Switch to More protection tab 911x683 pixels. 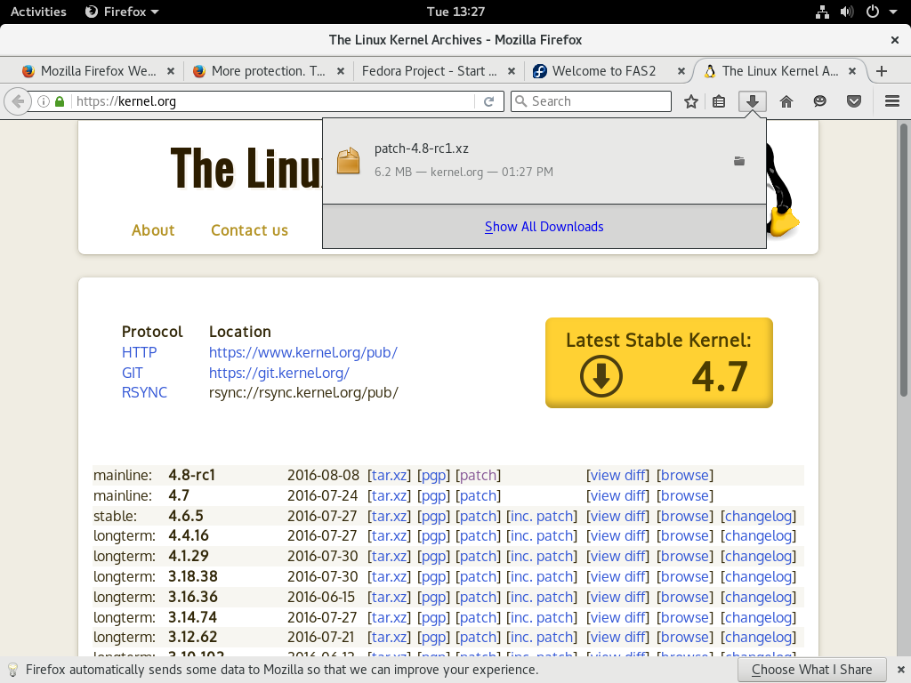click(268, 71)
